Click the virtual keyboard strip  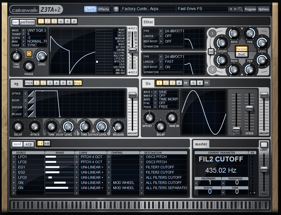140,205
